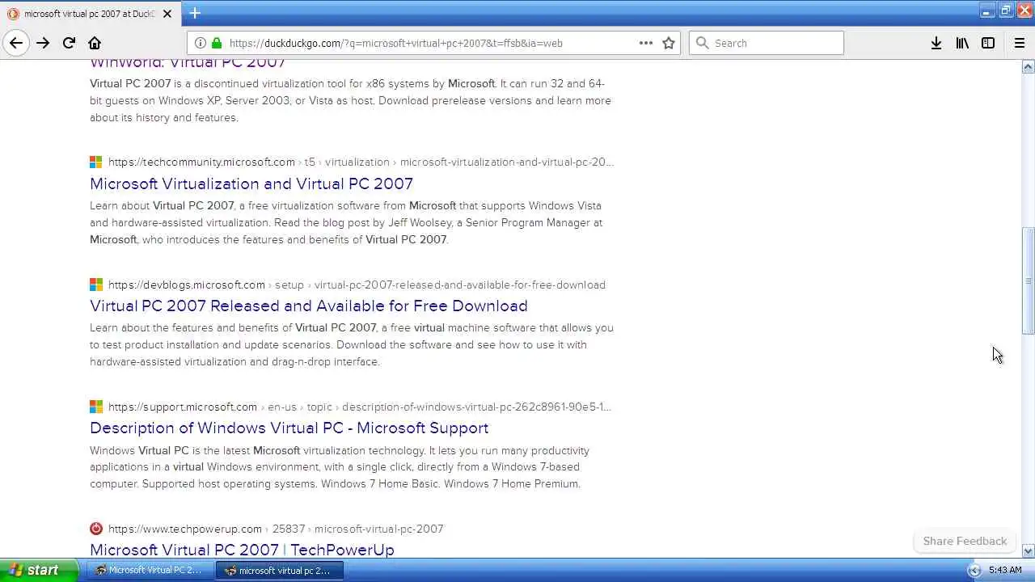This screenshot has height=582, width=1035.
Task: Click snippet mentioning Windows 7 Home Basic
Action: [340, 466]
